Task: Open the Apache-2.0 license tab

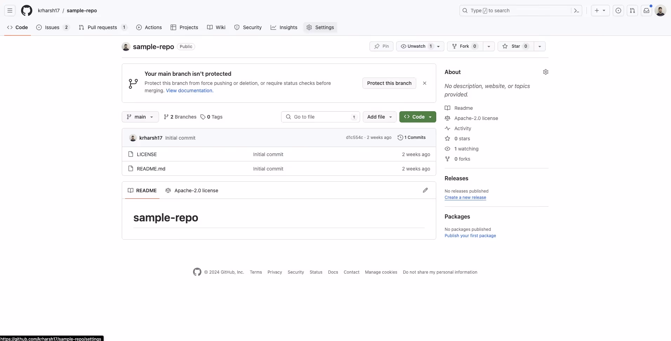Action: pos(192,190)
